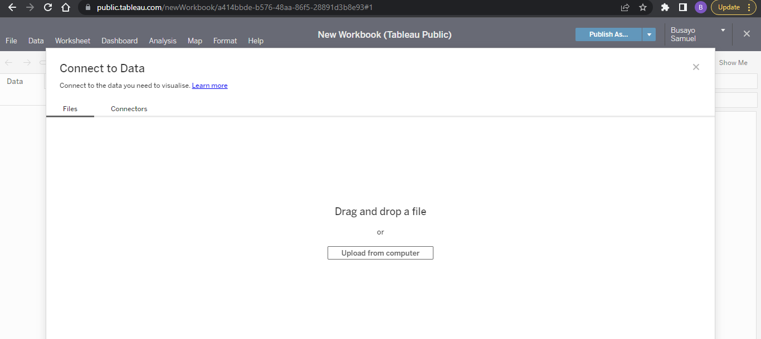Viewport: 761px width, 339px height.
Task: Click the Tableau toolbar undo arrow
Action: click(8, 63)
